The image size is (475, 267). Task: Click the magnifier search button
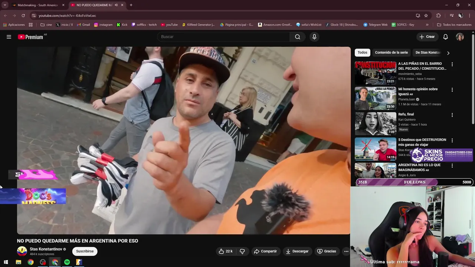[298, 37]
